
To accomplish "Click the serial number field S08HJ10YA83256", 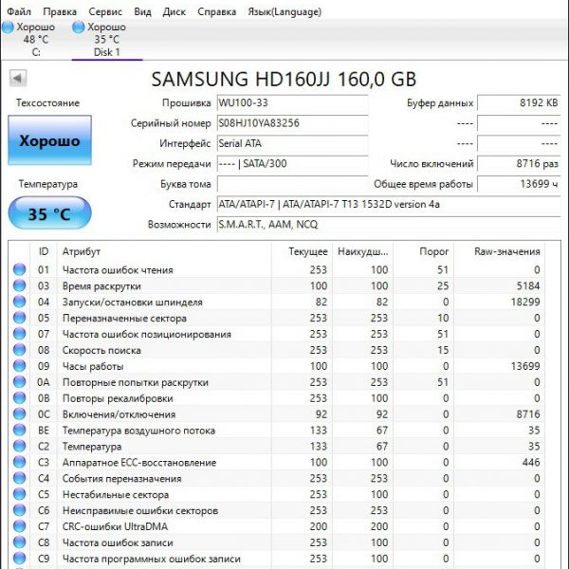I will (292, 123).
